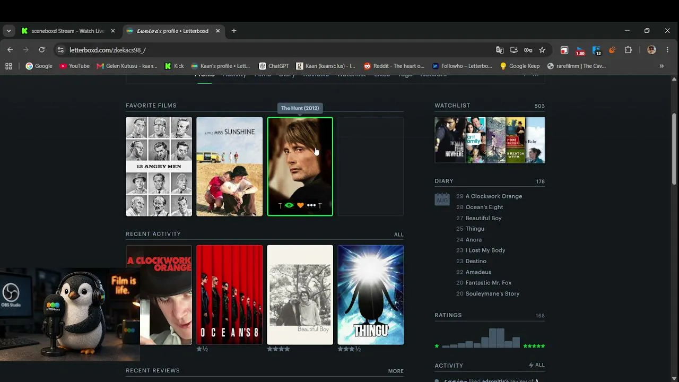Mark The Hunt as watched with eye icon
The width and height of the screenshot is (679, 382).
289,205
